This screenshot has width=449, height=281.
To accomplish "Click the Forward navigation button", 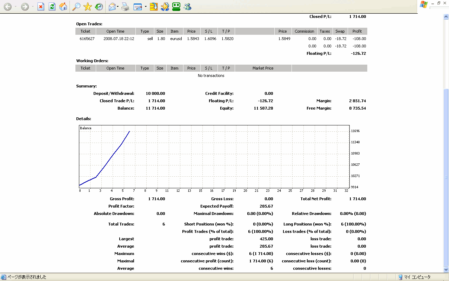I will [x=25, y=7].
